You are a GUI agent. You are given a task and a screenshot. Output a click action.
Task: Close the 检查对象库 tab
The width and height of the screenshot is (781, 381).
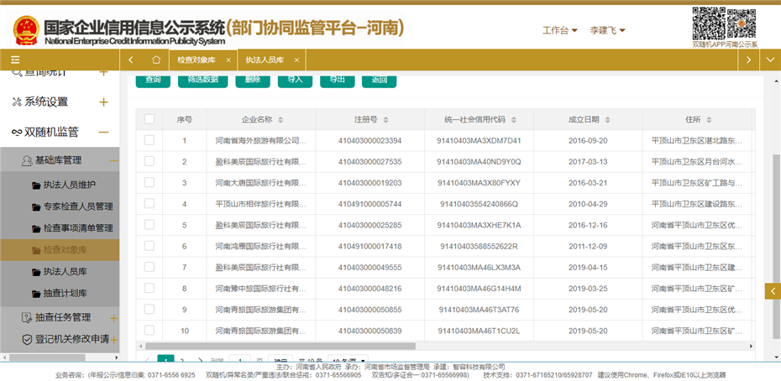(x=228, y=60)
